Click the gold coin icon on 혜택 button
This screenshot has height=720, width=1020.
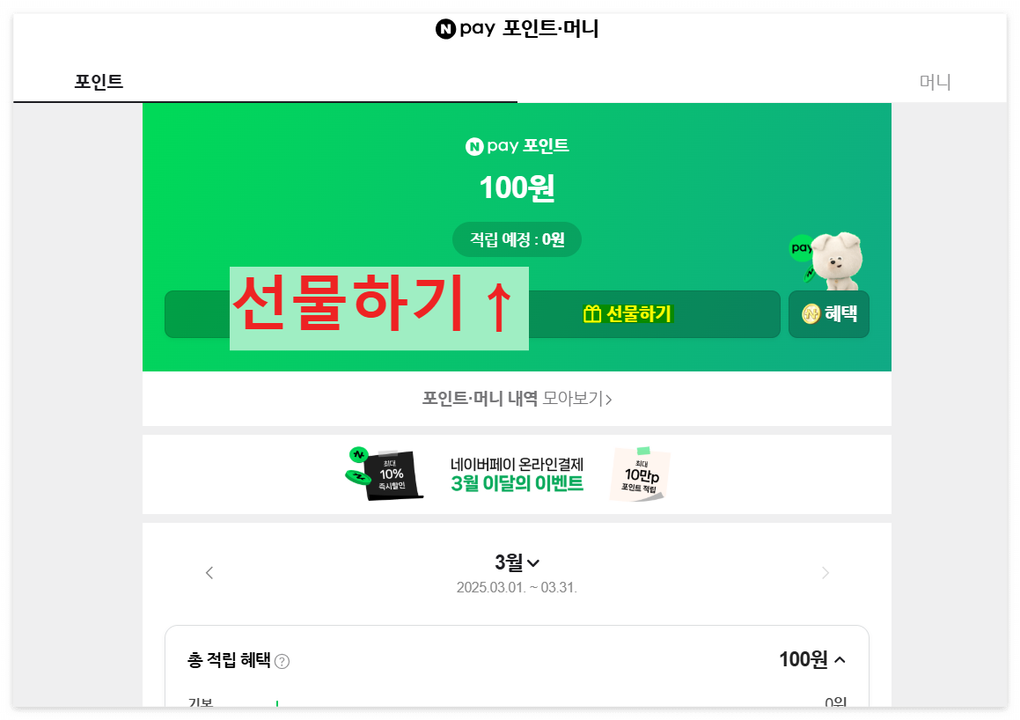[811, 314]
